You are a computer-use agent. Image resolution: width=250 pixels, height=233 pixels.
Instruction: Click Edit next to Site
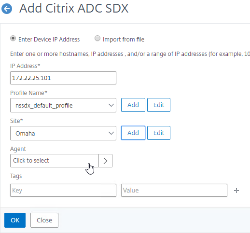coord(159,133)
